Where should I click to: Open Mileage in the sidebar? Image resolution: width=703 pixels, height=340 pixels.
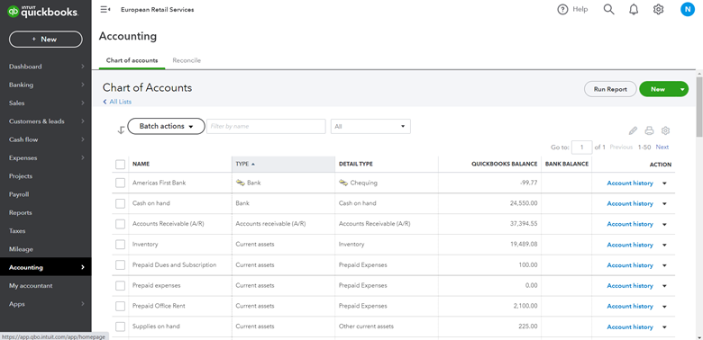[x=46, y=249]
